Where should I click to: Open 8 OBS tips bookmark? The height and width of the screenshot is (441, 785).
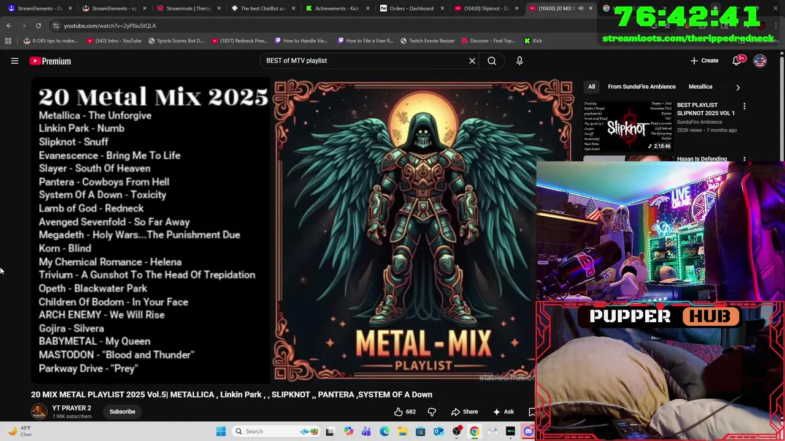tap(50, 41)
